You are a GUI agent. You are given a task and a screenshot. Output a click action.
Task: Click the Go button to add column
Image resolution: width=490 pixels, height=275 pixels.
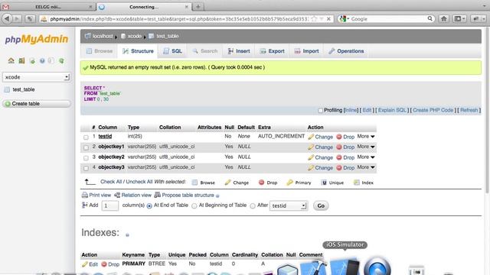(321, 205)
